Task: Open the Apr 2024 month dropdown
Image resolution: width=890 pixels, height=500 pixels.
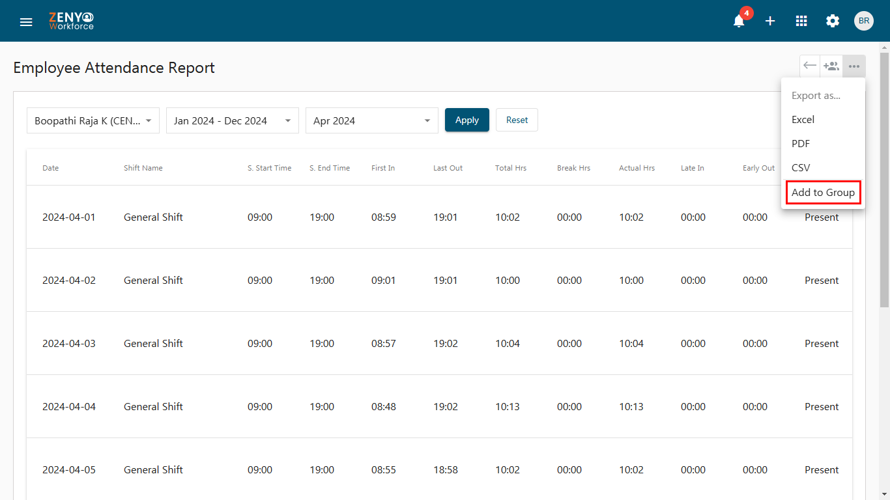Action: [x=372, y=120]
